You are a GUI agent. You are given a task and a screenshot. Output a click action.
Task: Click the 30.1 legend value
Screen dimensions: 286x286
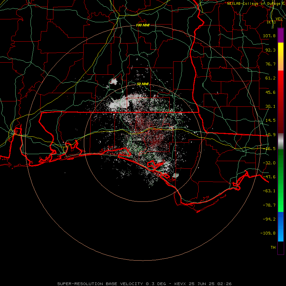pyautogui.click(x=270, y=106)
